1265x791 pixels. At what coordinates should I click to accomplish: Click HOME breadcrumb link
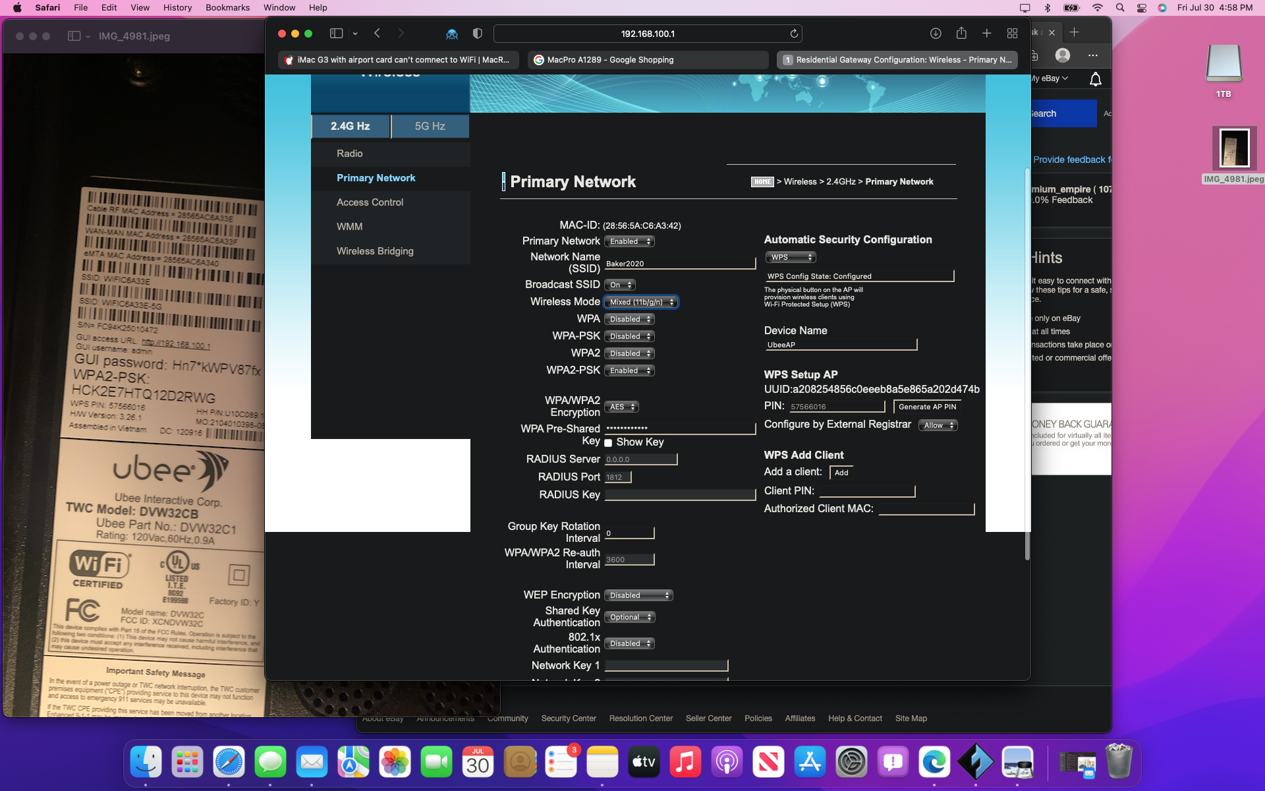[762, 182]
